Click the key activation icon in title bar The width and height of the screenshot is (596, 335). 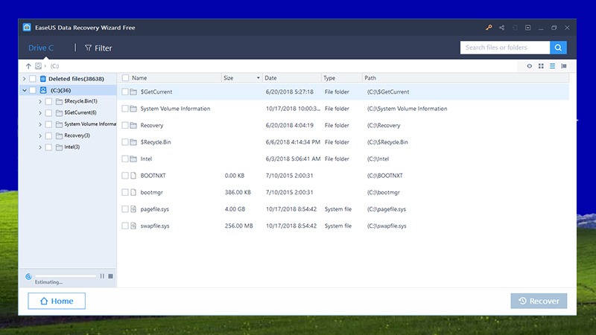[489, 28]
